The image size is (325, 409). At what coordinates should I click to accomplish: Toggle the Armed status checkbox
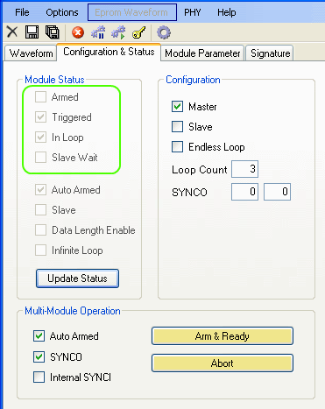[x=40, y=97]
